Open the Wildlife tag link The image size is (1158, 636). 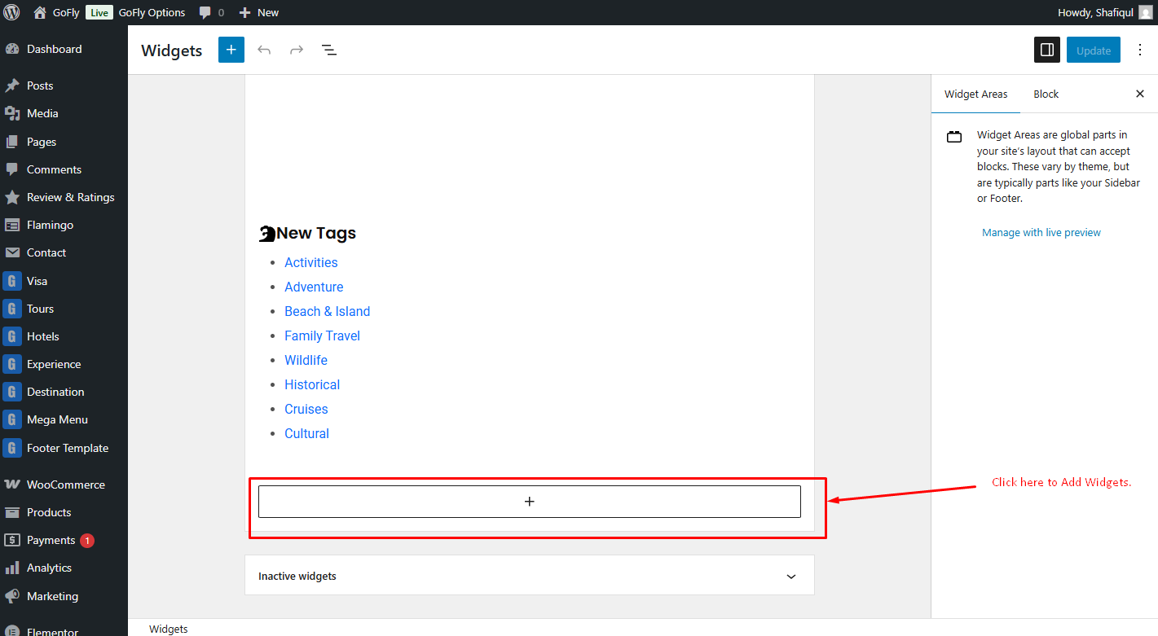(306, 360)
